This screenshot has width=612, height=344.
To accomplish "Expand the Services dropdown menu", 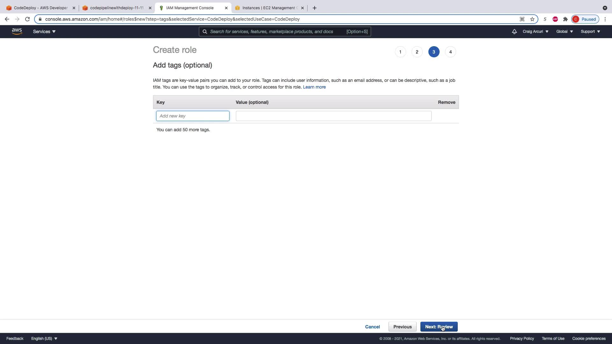I will pos(44,32).
